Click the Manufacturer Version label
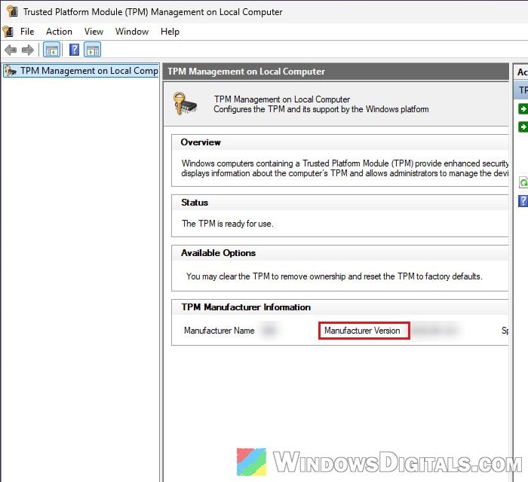This screenshot has width=528, height=482. pos(362,331)
